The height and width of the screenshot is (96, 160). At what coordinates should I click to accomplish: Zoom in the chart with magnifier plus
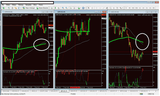click(x=63, y=8)
